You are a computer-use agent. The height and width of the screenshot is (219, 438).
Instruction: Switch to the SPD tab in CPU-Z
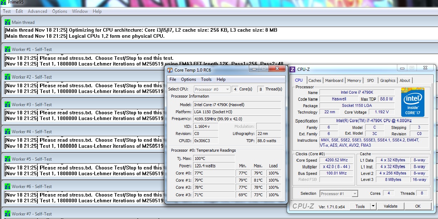[371, 80]
